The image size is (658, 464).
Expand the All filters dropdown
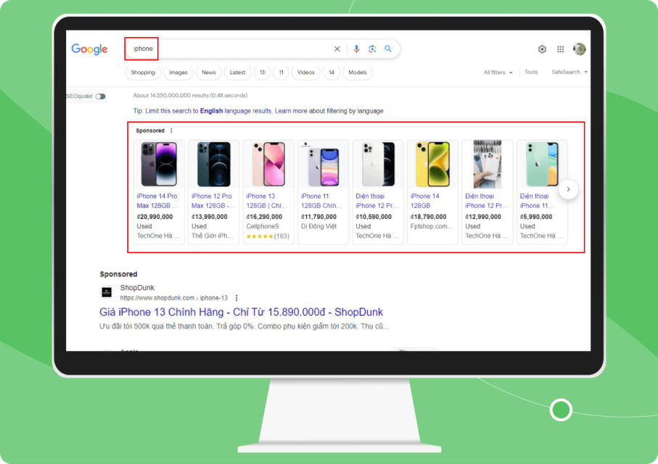(x=498, y=72)
